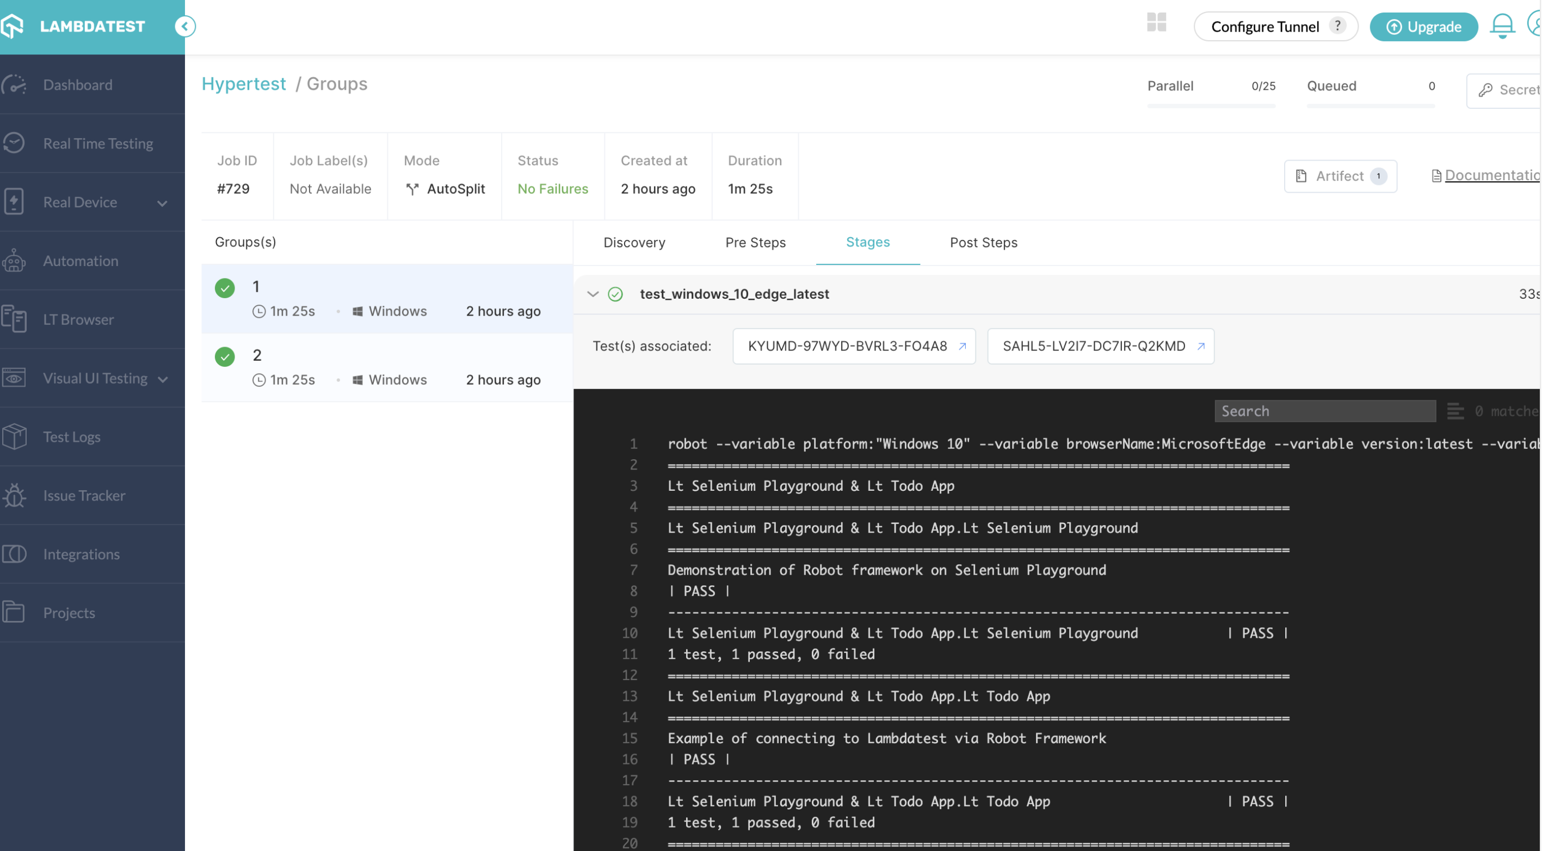1542x851 pixels.
Task: Click the Not Available job label value
Action: 330,189
